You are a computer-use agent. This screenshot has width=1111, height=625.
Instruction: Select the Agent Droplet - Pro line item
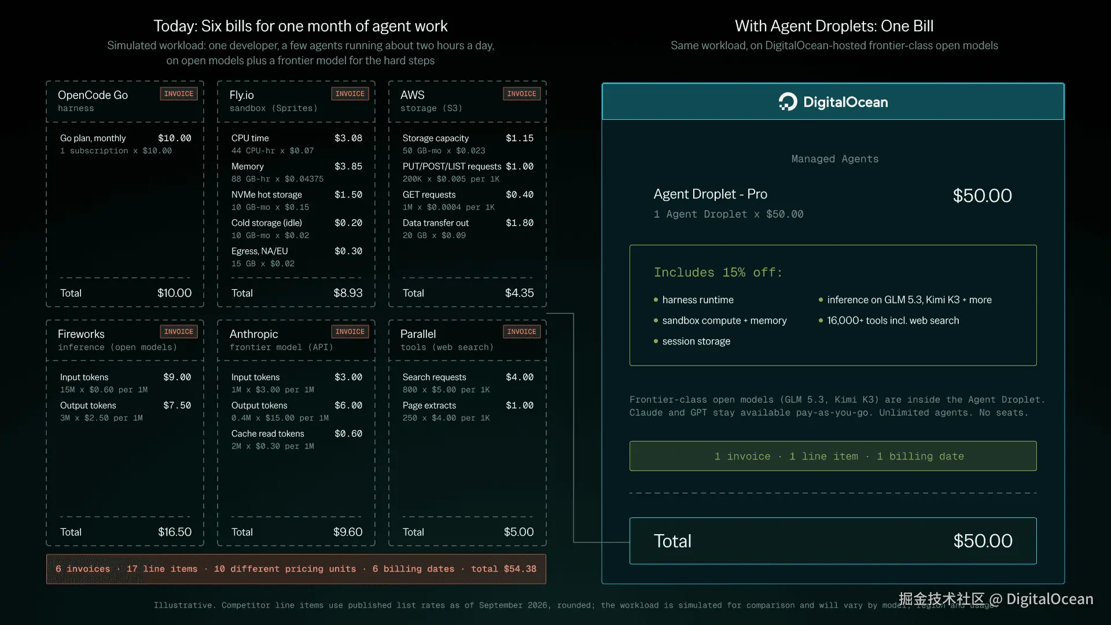tap(833, 203)
